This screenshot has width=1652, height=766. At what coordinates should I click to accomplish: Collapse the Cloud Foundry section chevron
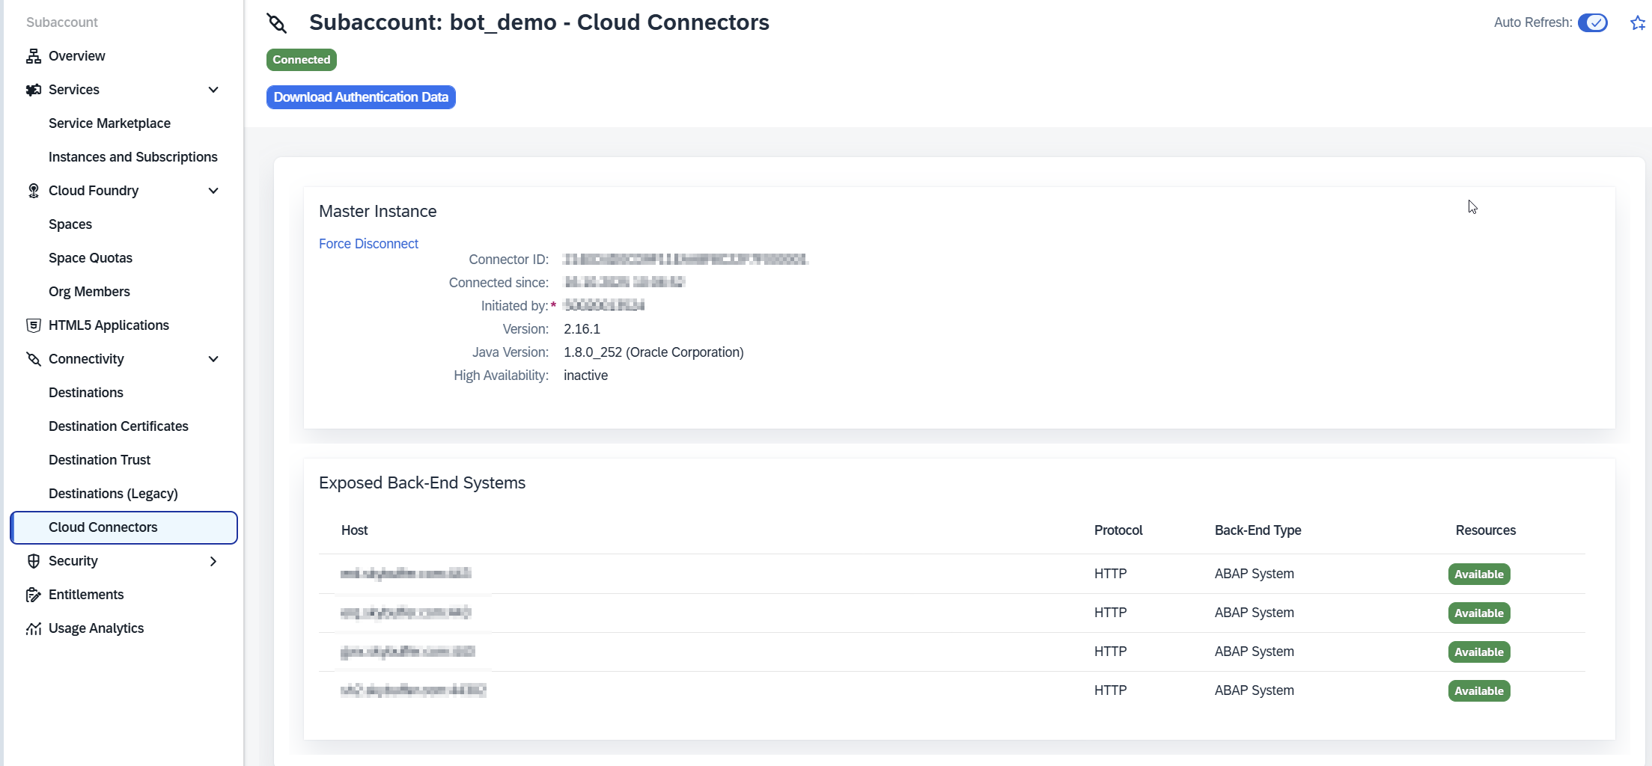pyautogui.click(x=213, y=191)
